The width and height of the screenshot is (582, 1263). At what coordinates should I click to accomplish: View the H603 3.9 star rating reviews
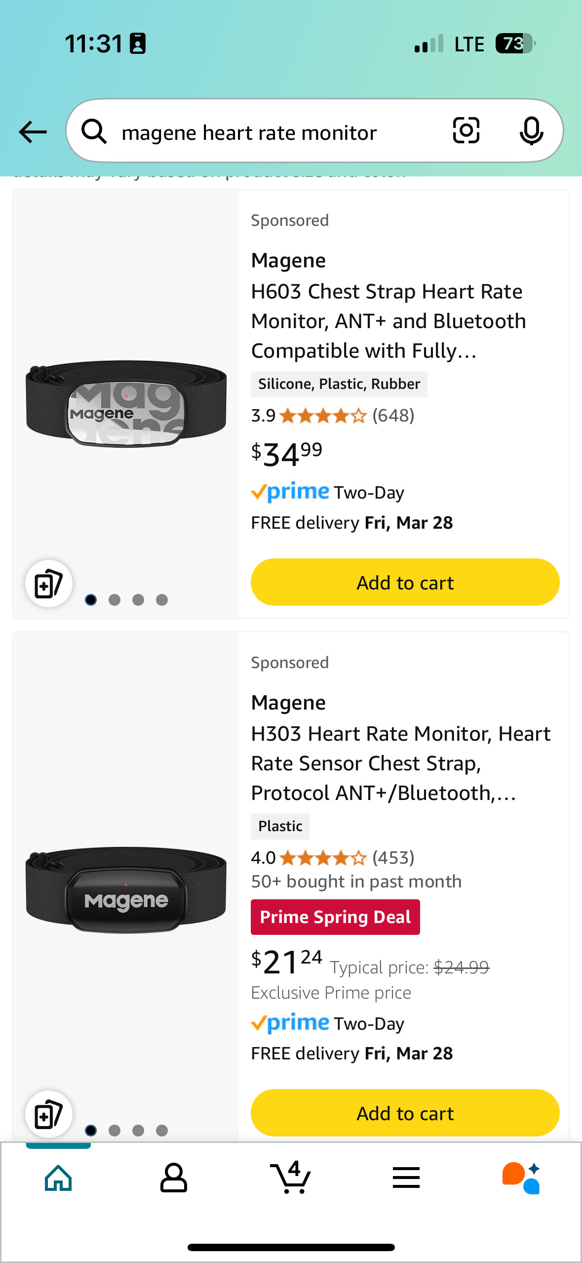(332, 416)
